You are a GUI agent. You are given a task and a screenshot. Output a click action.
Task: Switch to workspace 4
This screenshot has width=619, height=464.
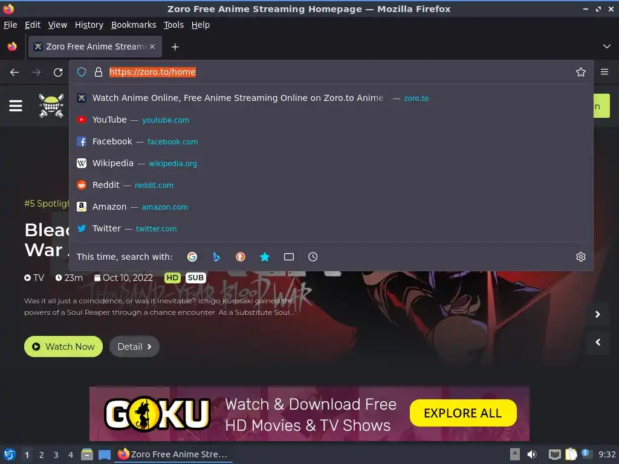pos(71,455)
